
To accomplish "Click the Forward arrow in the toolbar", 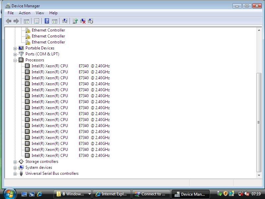I will click(16, 21).
